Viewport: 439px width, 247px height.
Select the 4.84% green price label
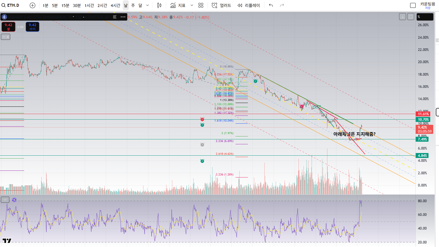pyautogui.click(x=422, y=156)
